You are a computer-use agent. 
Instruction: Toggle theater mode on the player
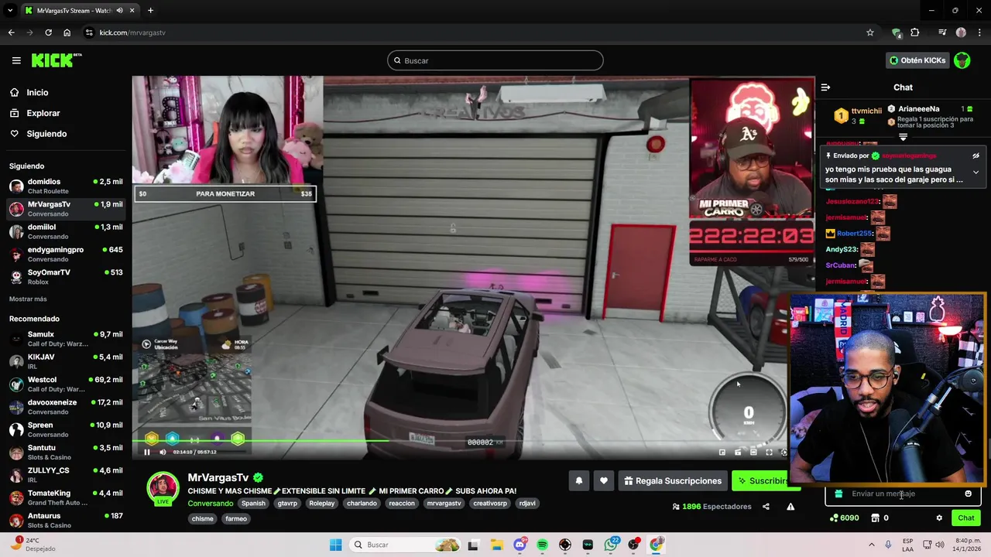(x=753, y=453)
